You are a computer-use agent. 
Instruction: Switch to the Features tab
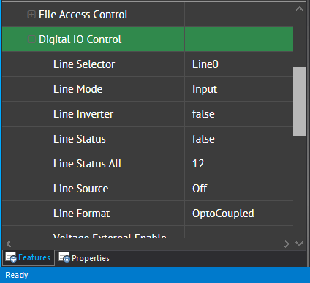pyautogui.click(x=29, y=258)
